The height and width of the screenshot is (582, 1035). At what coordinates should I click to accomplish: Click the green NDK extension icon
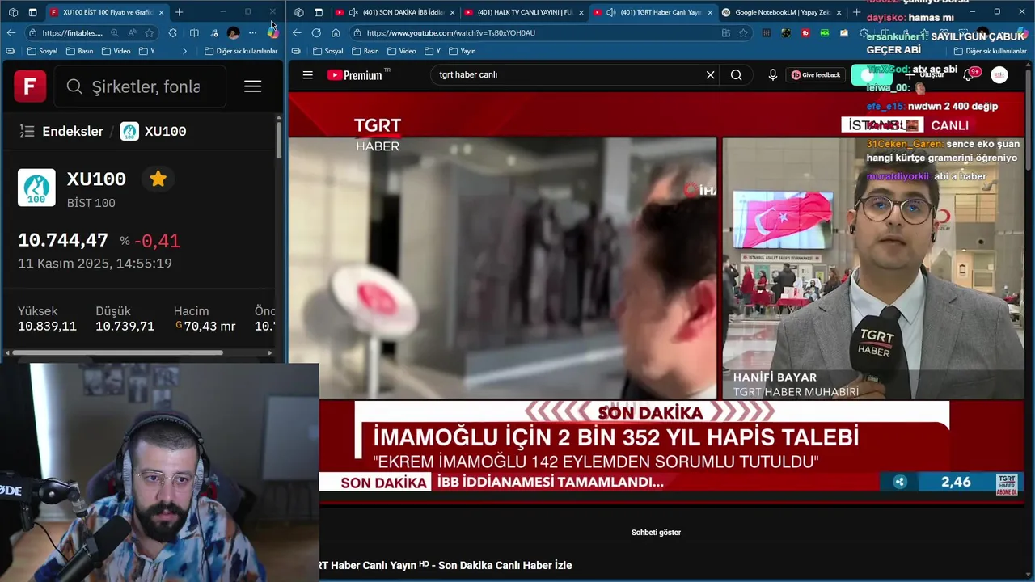tap(824, 32)
